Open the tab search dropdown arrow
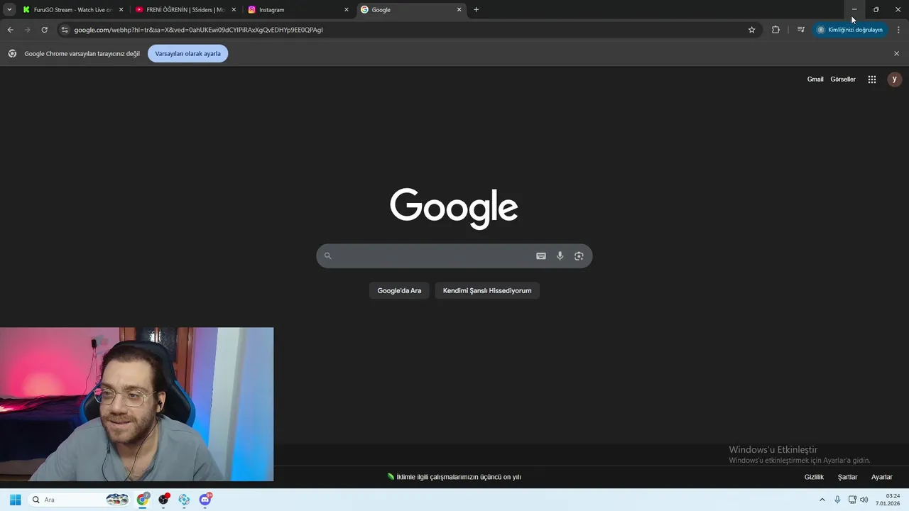The width and height of the screenshot is (909, 511). [x=9, y=10]
